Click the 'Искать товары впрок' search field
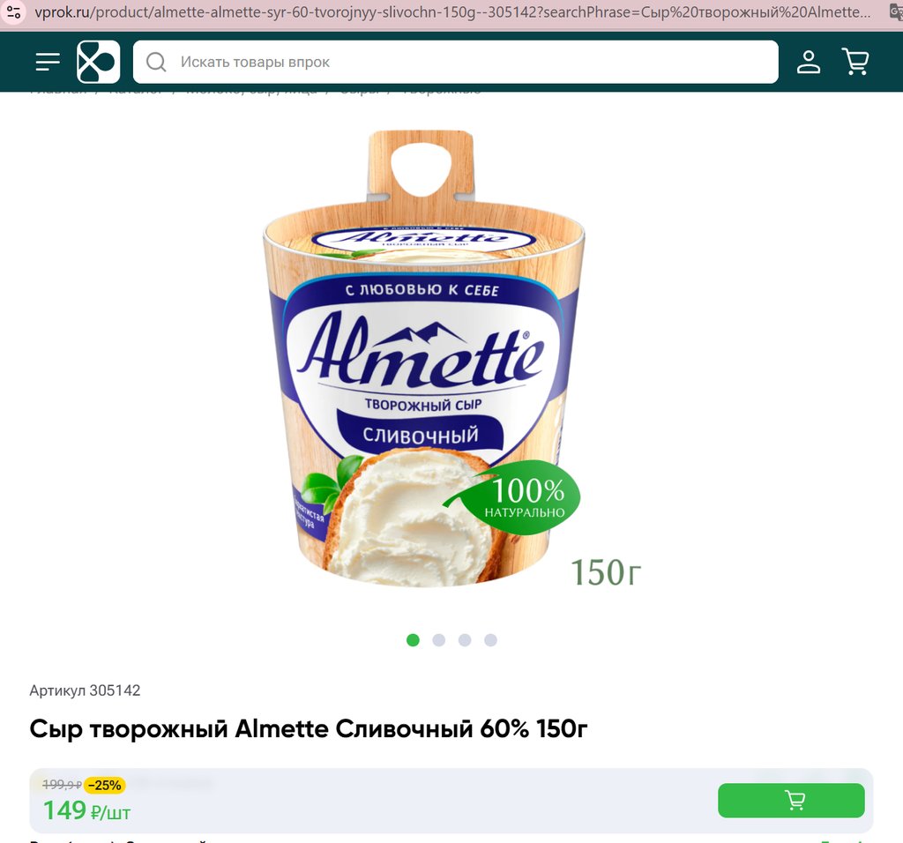The image size is (903, 843). click(x=467, y=62)
